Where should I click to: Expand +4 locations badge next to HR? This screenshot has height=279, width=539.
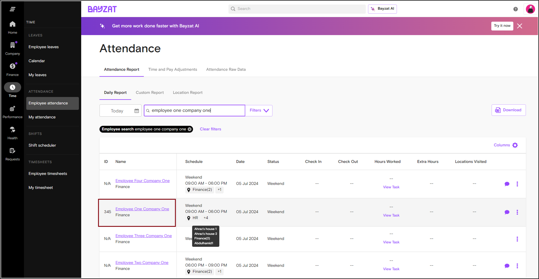pyautogui.click(x=206, y=218)
